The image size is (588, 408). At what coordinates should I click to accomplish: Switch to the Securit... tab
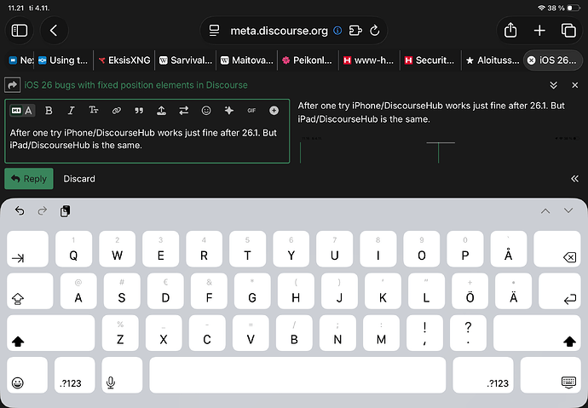tap(429, 60)
